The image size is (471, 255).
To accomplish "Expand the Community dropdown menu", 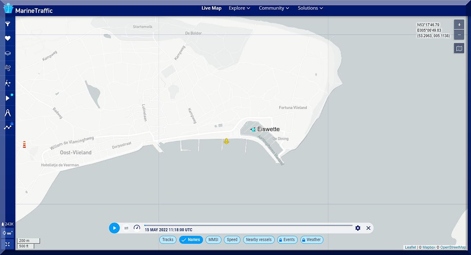I will [274, 8].
